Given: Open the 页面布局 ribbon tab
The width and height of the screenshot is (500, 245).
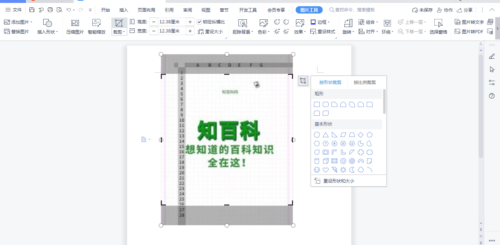Looking at the screenshot, I should pyautogui.click(x=146, y=10).
